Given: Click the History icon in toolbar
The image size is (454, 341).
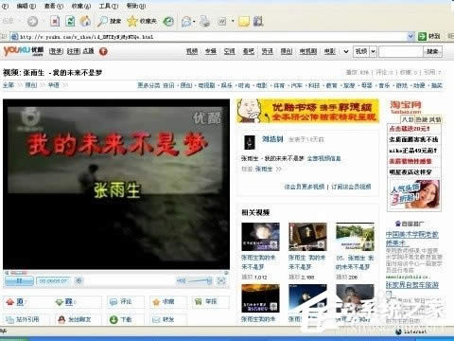Looking at the screenshot, I should 168,22.
